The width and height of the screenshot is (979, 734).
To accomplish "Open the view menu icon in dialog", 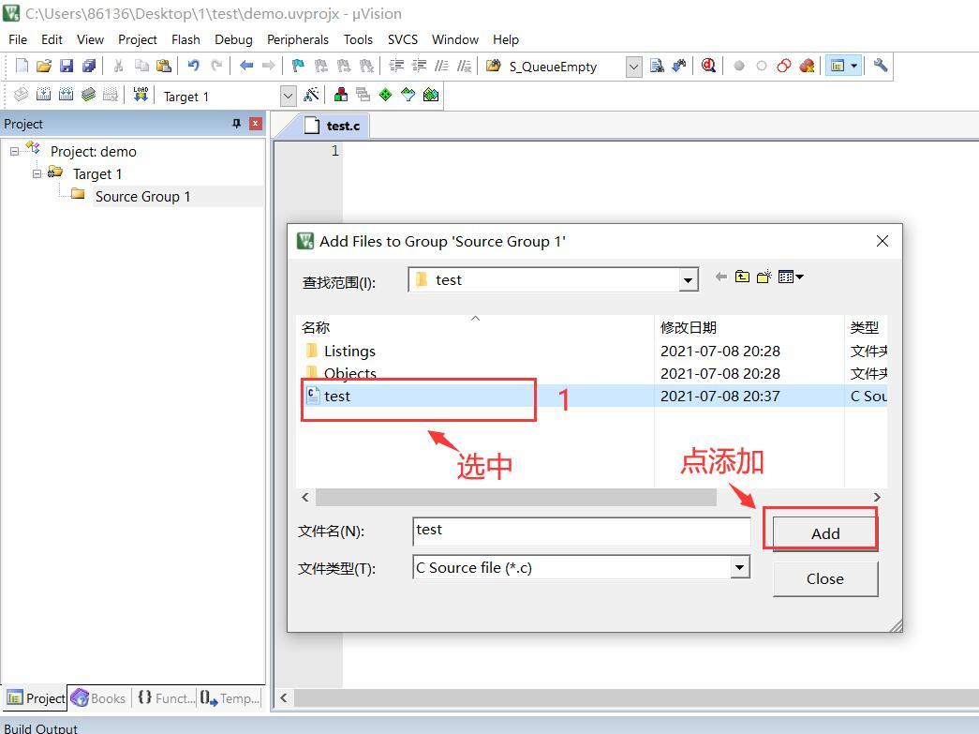I will [x=791, y=277].
